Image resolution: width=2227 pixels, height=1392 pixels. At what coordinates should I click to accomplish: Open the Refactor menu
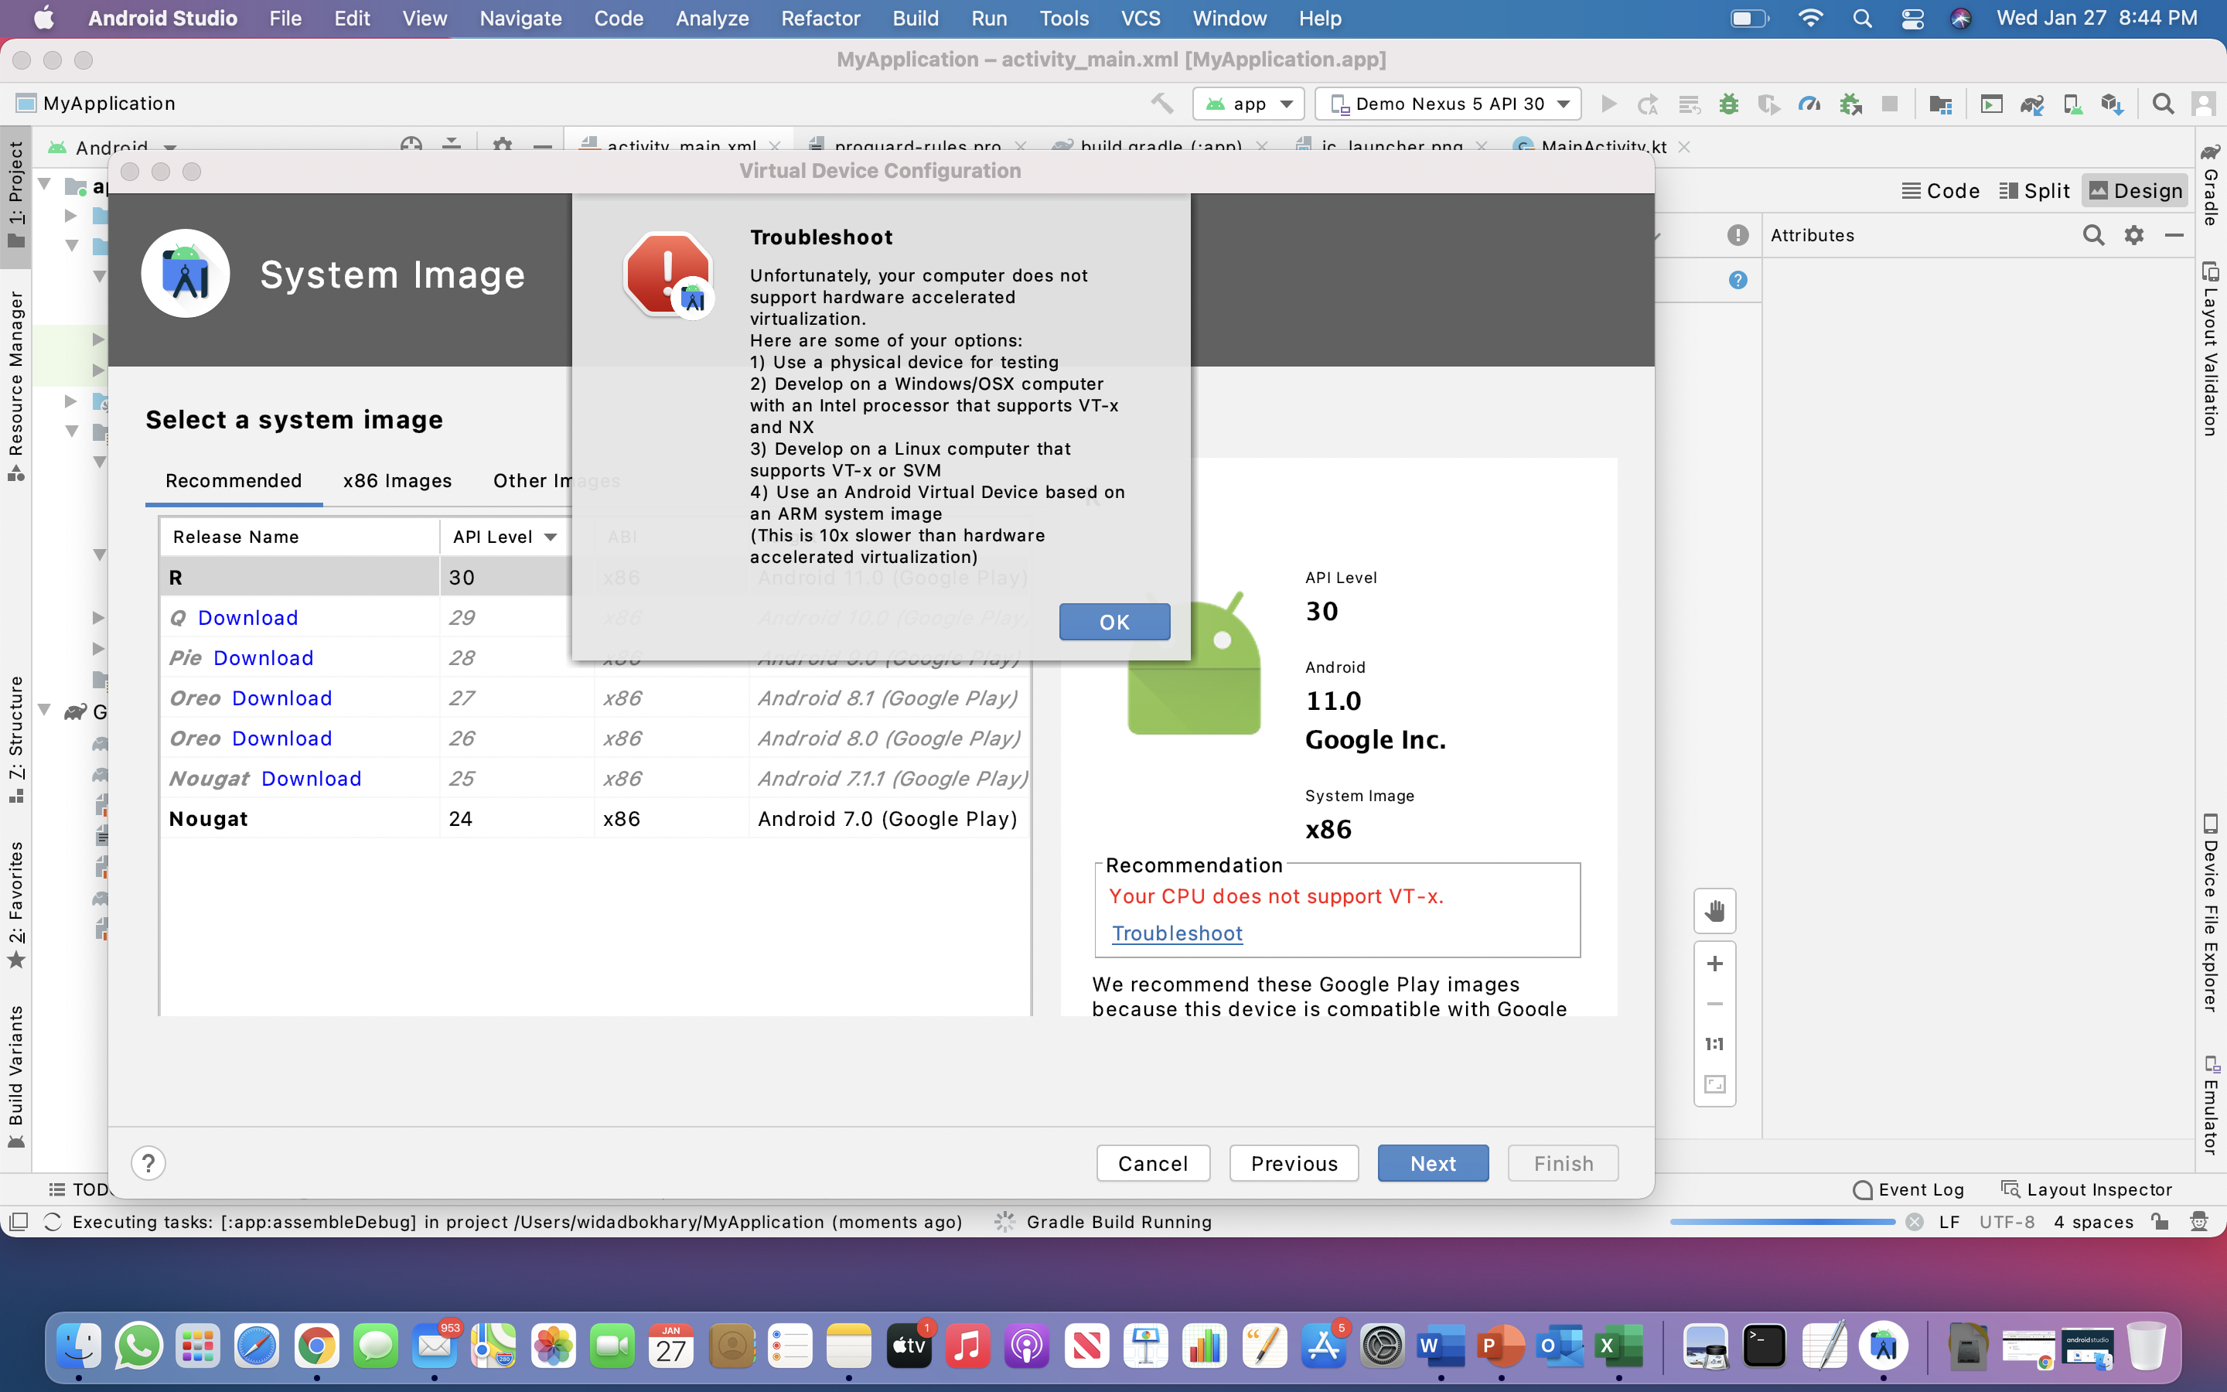pyautogui.click(x=820, y=19)
